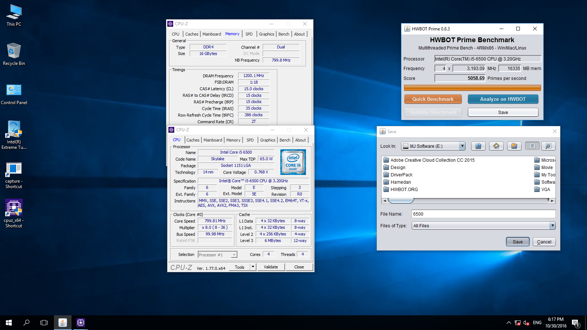Select the Movie folder
The width and height of the screenshot is (587, 330).
(544, 167)
